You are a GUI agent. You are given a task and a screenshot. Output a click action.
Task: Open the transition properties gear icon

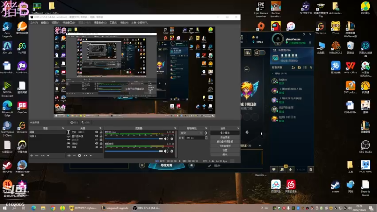pos(206,133)
